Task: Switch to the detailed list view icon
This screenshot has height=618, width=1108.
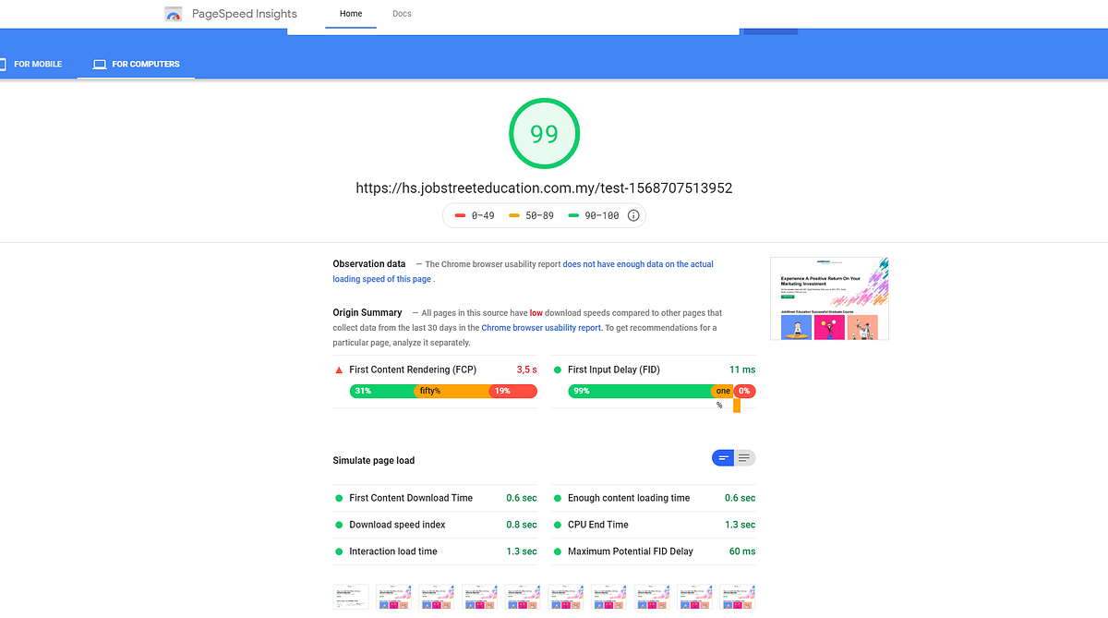Action: tap(744, 457)
